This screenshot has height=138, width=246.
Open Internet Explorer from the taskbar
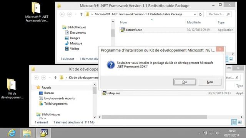point(12,133)
